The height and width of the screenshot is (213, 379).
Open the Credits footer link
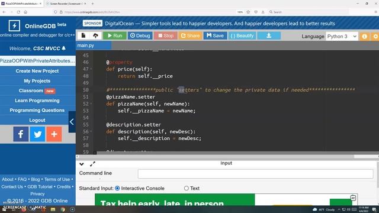pos(63,187)
